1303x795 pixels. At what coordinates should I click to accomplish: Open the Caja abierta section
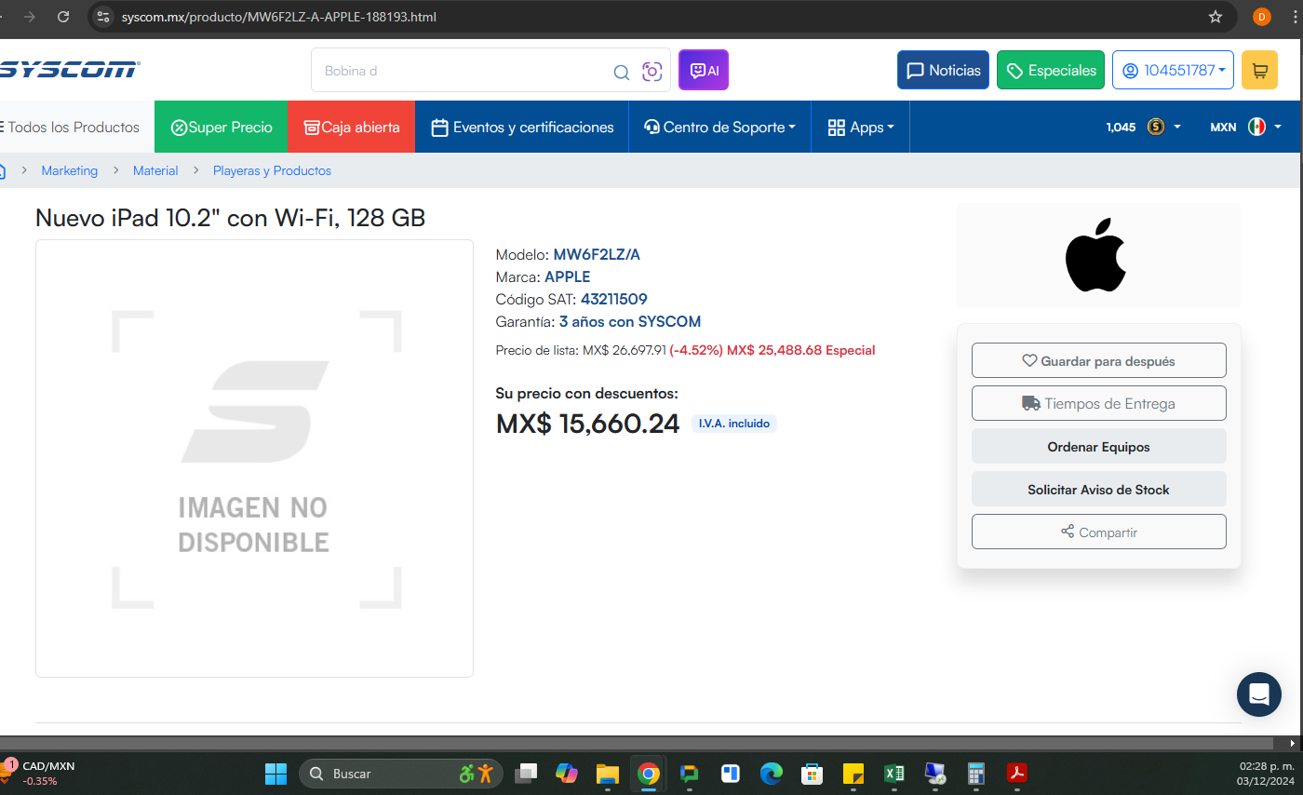click(352, 127)
